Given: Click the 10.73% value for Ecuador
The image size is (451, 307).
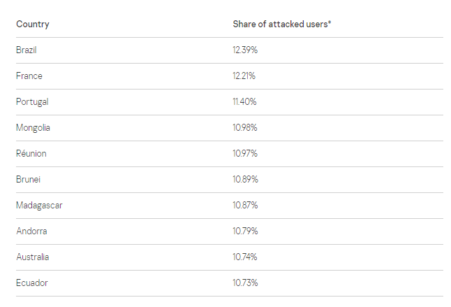Looking at the screenshot, I should click(245, 283).
